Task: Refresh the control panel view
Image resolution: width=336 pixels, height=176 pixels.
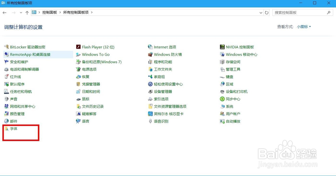Action: 266,13
